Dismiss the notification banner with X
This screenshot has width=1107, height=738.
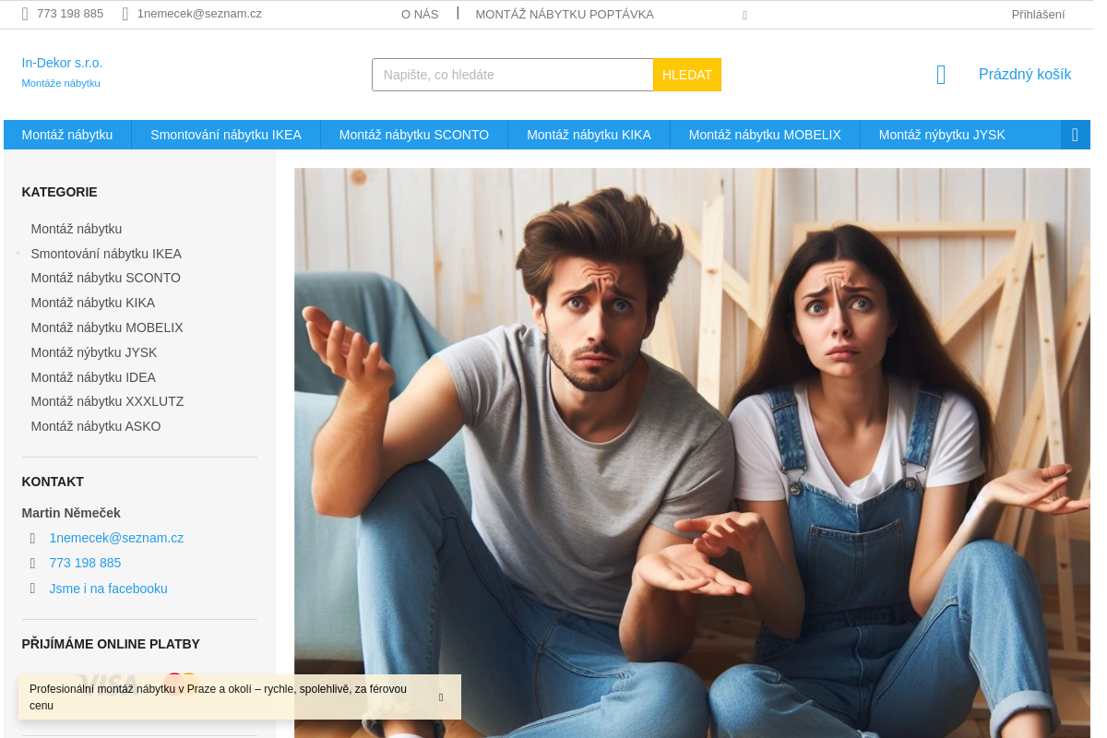pyautogui.click(x=441, y=697)
